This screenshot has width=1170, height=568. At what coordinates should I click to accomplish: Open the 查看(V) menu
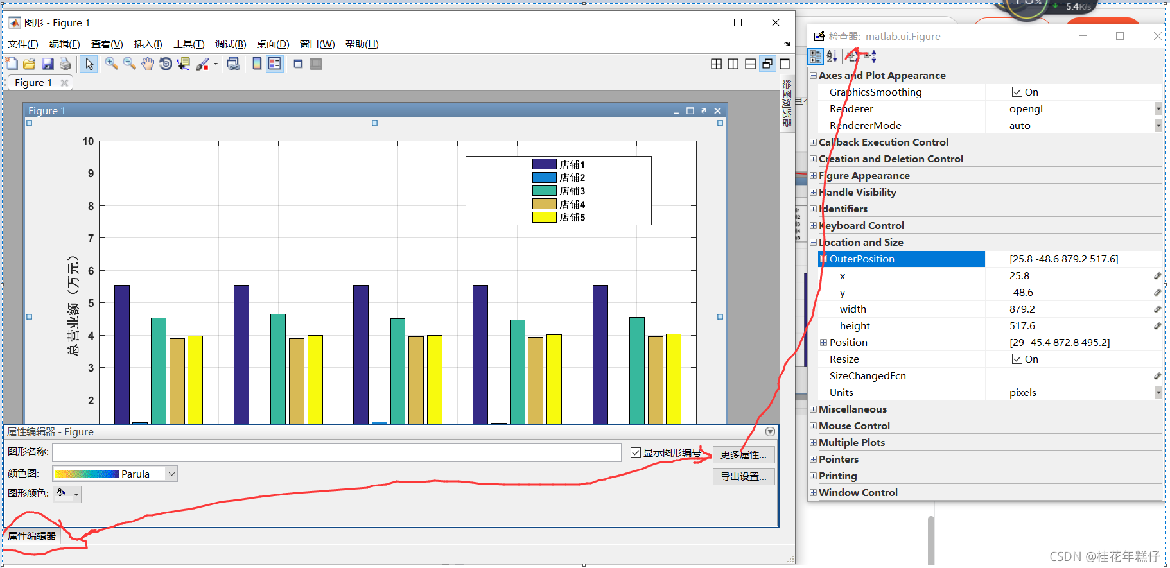click(x=107, y=44)
